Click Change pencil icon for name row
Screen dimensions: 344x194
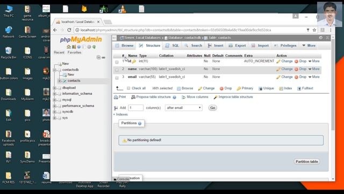278,70
